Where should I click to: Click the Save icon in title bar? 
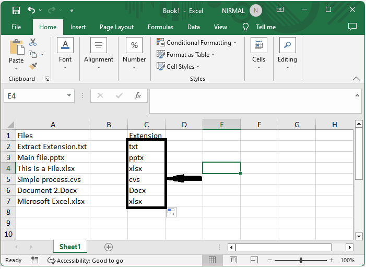coord(16,10)
